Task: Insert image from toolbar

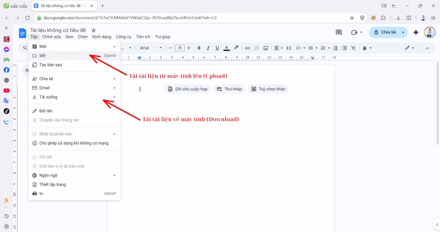Action: coord(266,48)
